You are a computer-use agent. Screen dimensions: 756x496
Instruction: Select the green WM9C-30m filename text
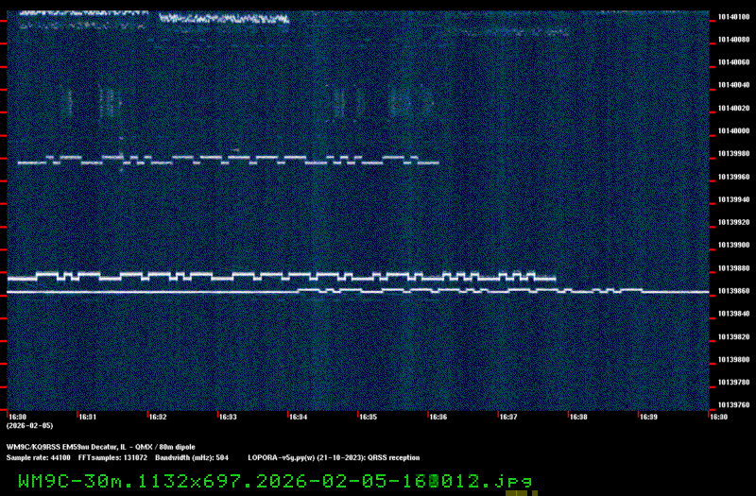pyautogui.click(x=274, y=481)
